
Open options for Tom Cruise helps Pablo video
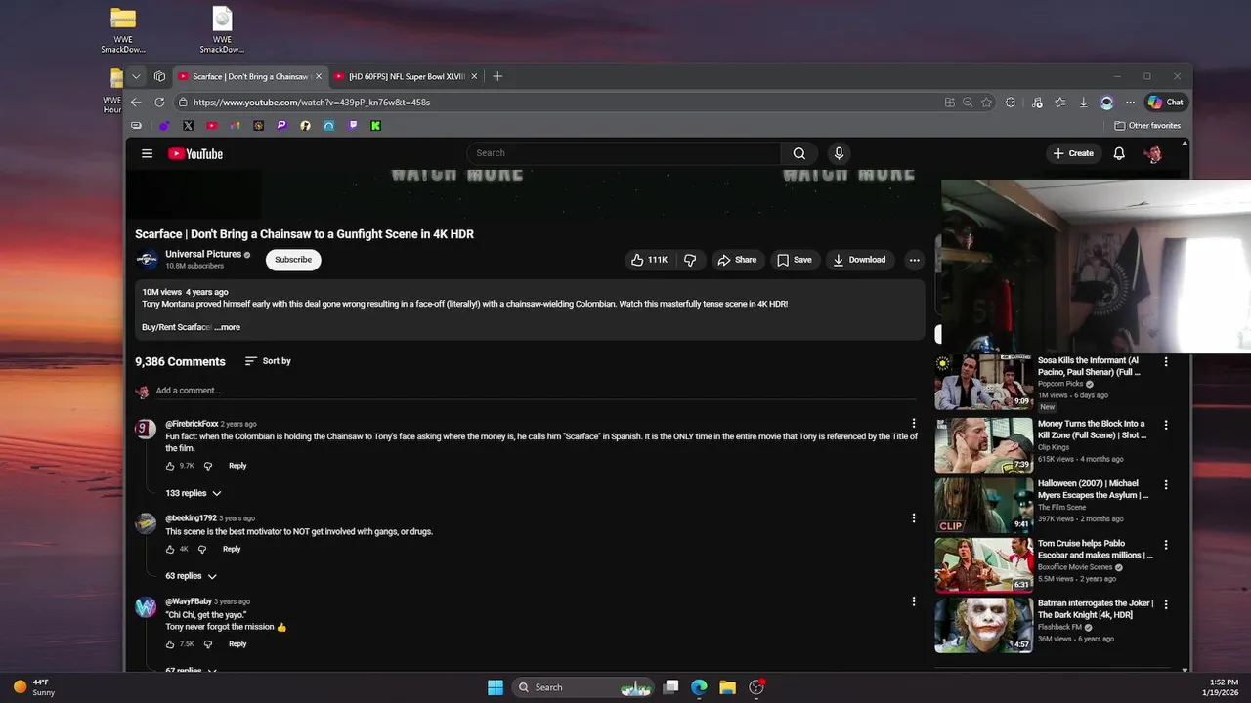click(x=1166, y=545)
